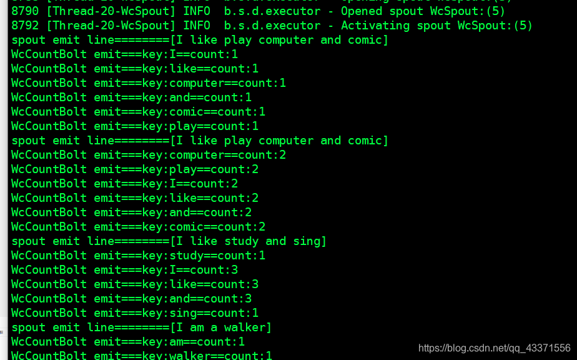Click the 'key:sing==count:1' line

(x=135, y=313)
